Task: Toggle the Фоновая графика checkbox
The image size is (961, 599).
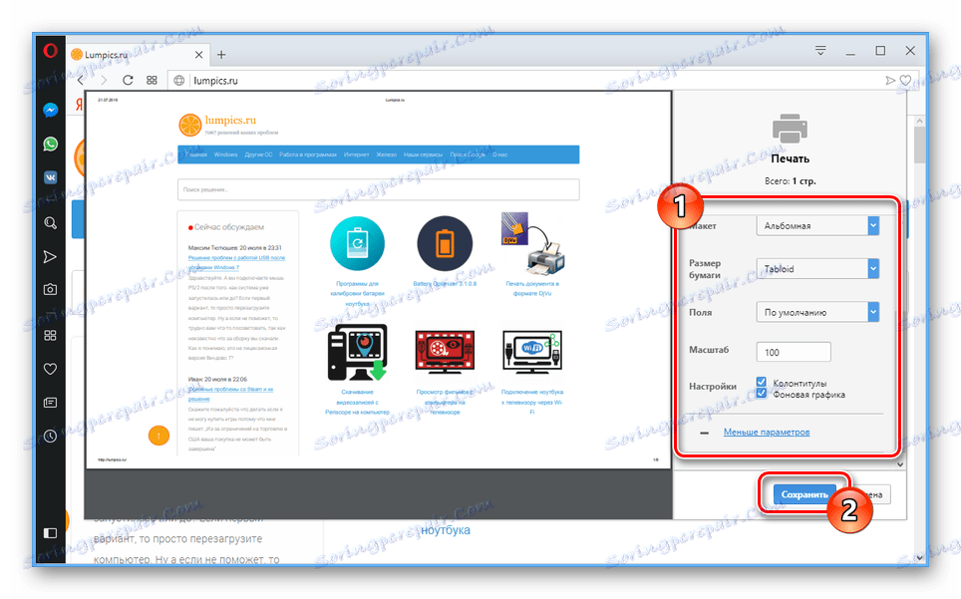Action: [x=762, y=394]
